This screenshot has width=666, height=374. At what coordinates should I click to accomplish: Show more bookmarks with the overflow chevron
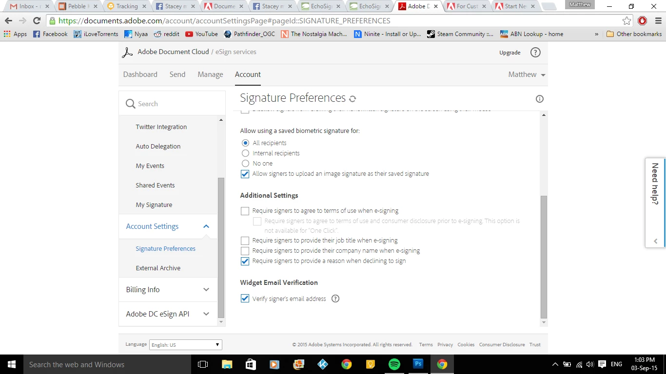point(597,34)
